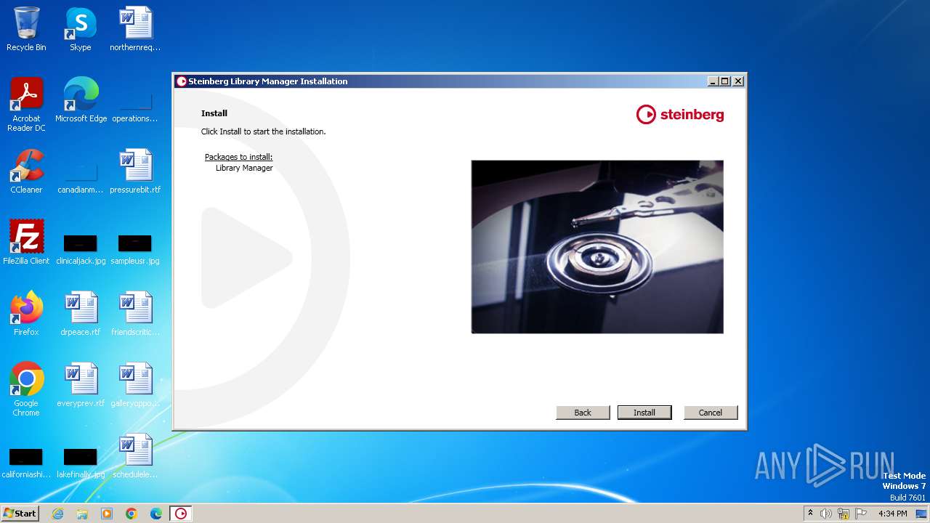Viewport: 930px width, 523px height.
Task: Show hidden system tray icons
Action: point(811,514)
